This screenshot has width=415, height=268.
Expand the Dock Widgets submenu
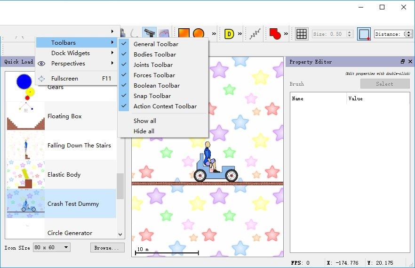click(x=71, y=53)
